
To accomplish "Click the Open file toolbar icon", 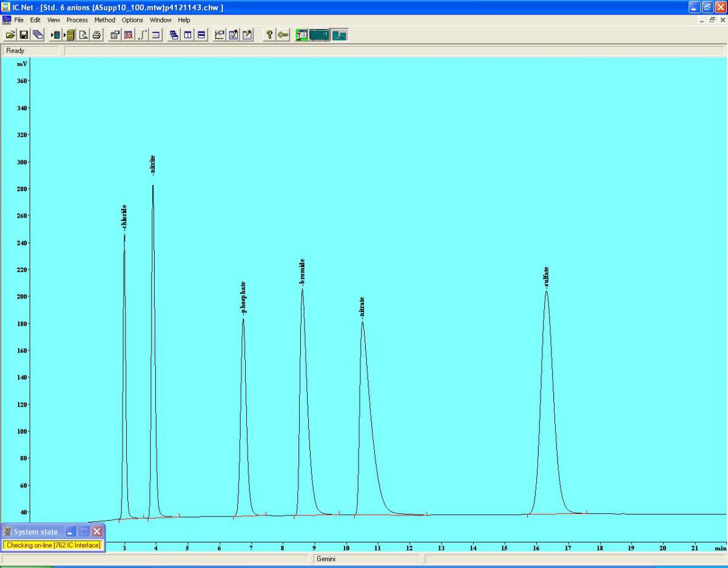I will tap(10, 35).
